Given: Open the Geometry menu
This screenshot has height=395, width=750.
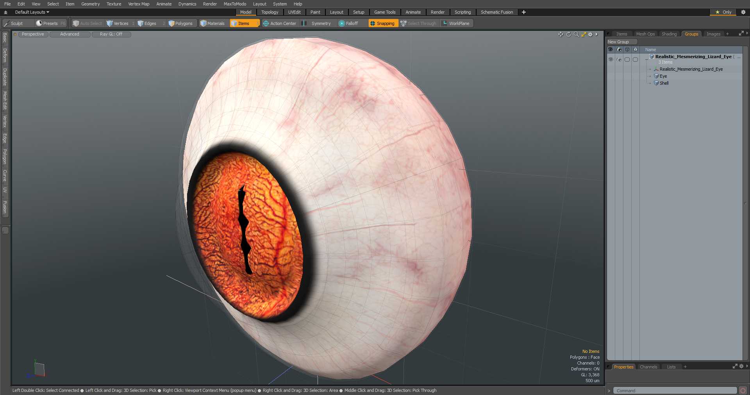Looking at the screenshot, I should point(90,4).
